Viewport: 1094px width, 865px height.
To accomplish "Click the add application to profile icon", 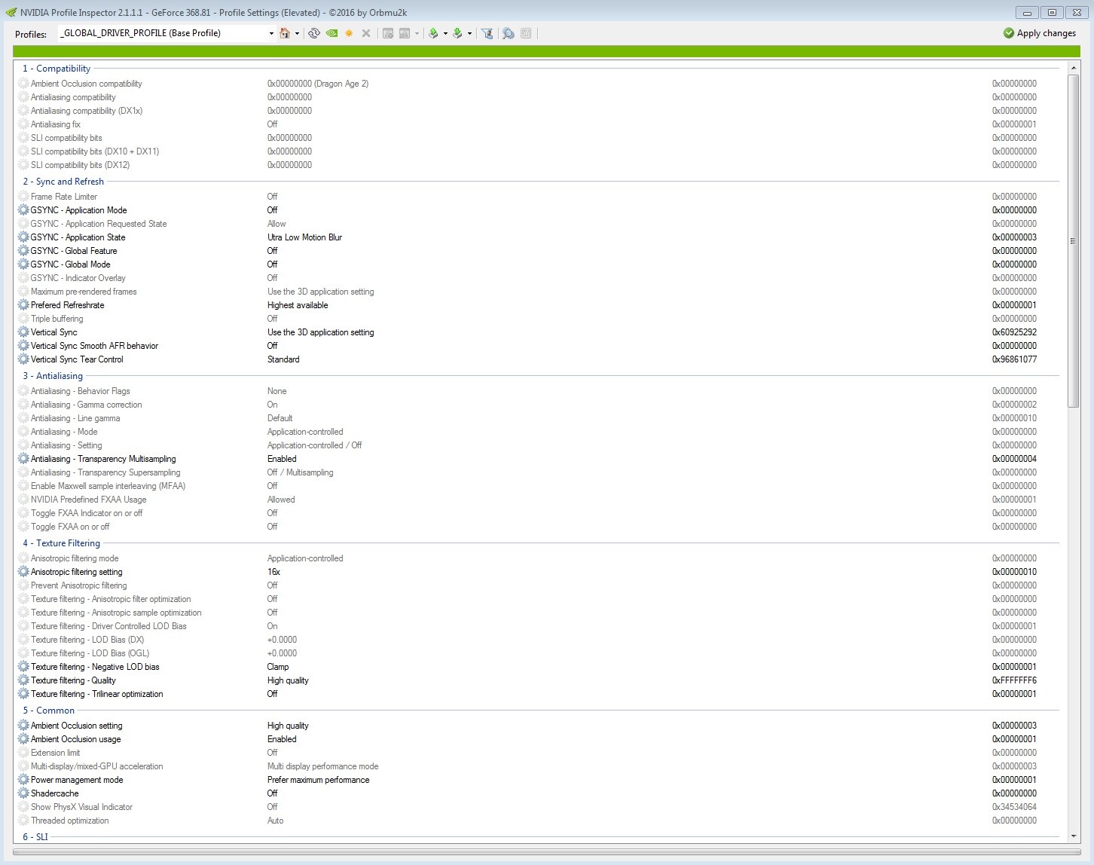I will tap(388, 33).
